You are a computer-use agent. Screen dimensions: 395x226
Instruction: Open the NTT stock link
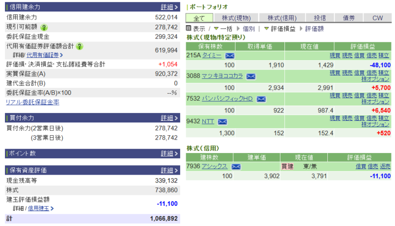[x=208, y=121]
